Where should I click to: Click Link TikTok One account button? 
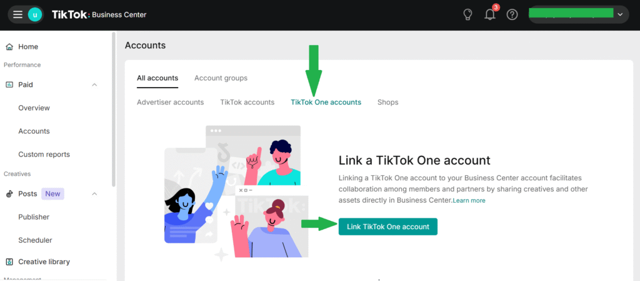click(388, 227)
